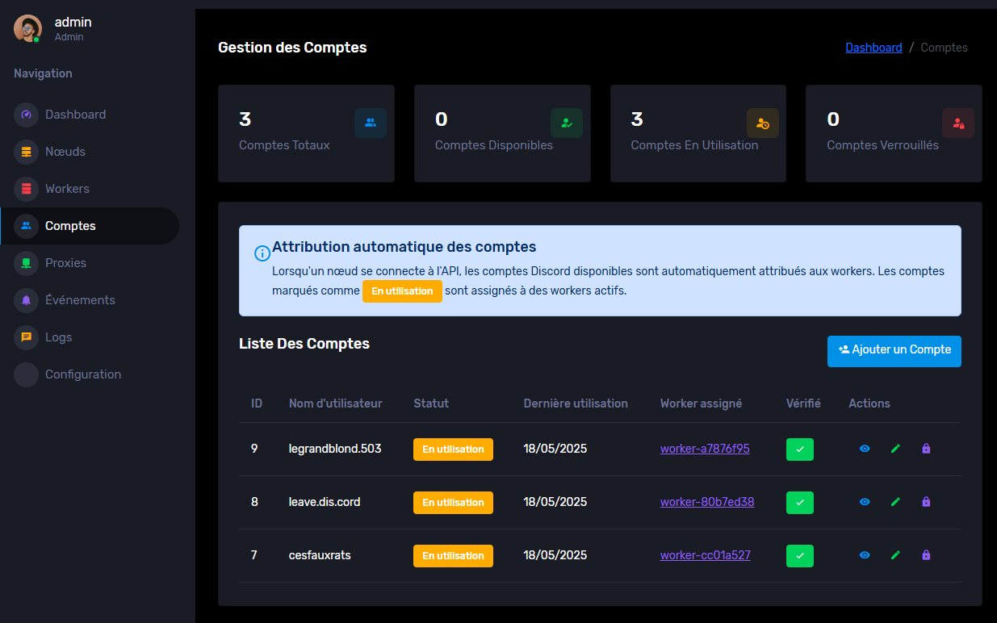Follow the worker-cc01a527 assignment link

(705, 555)
